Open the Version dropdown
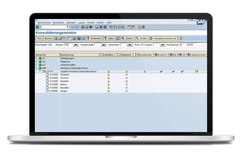The height and width of the screenshot is (158, 242). [76, 45]
